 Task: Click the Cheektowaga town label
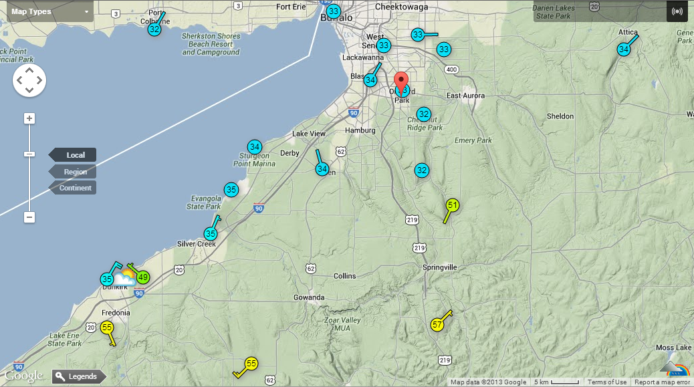pyautogui.click(x=401, y=7)
